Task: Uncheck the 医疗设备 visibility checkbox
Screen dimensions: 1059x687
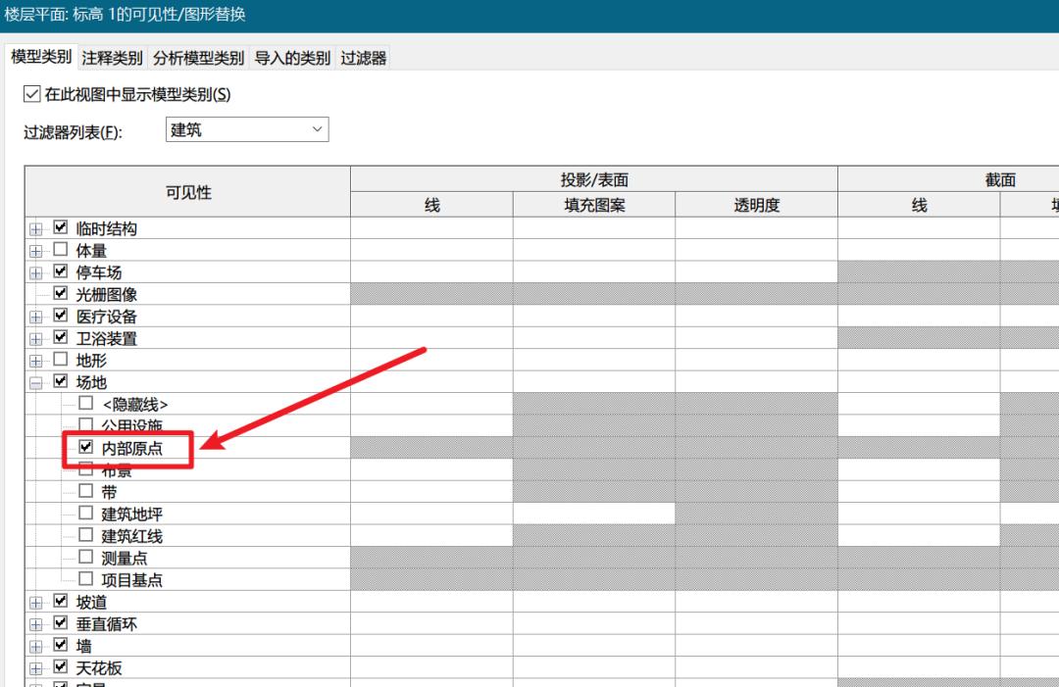Action: [x=61, y=316]
